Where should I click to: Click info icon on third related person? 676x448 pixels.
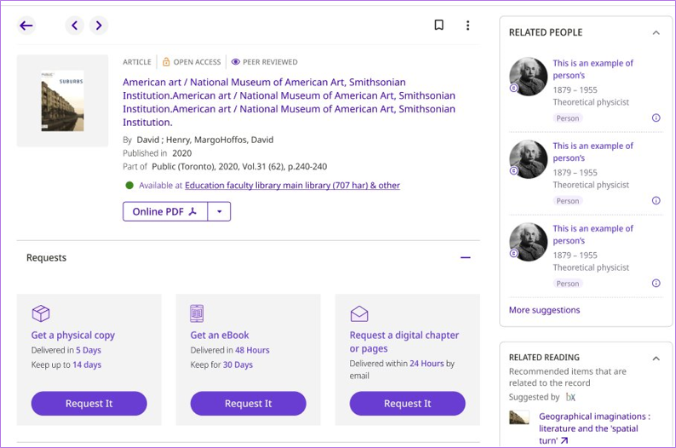[x=656, y=284]
